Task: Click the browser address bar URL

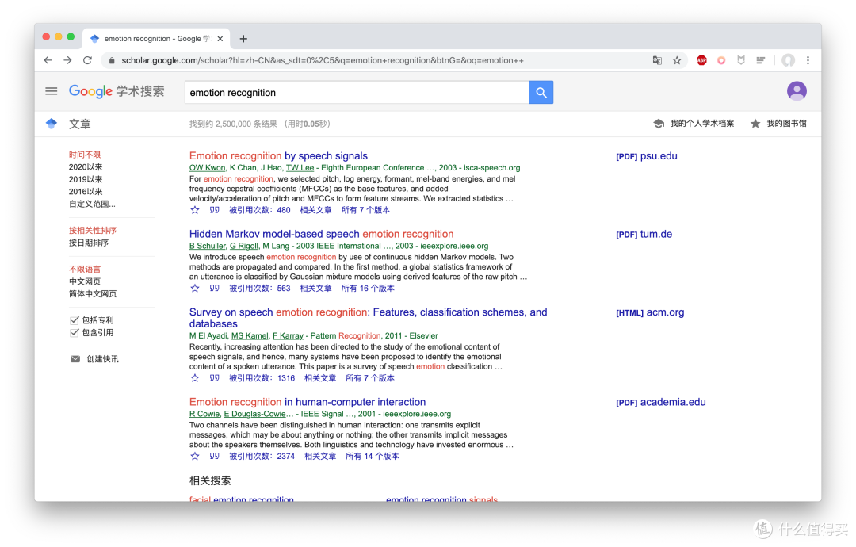Action: coord(322,60)
